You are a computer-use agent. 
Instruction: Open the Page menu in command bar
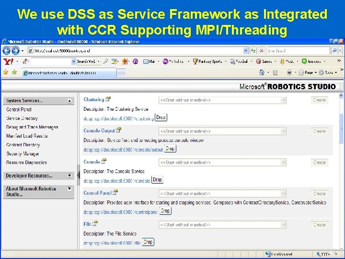308,72
